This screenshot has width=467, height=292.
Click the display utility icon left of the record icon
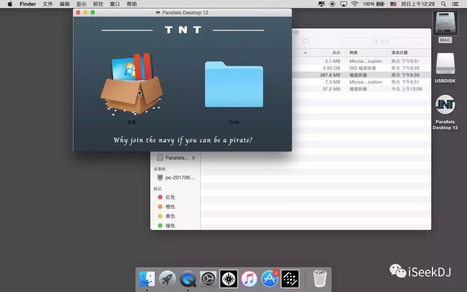pyautogui.click(x=321, y=4)
